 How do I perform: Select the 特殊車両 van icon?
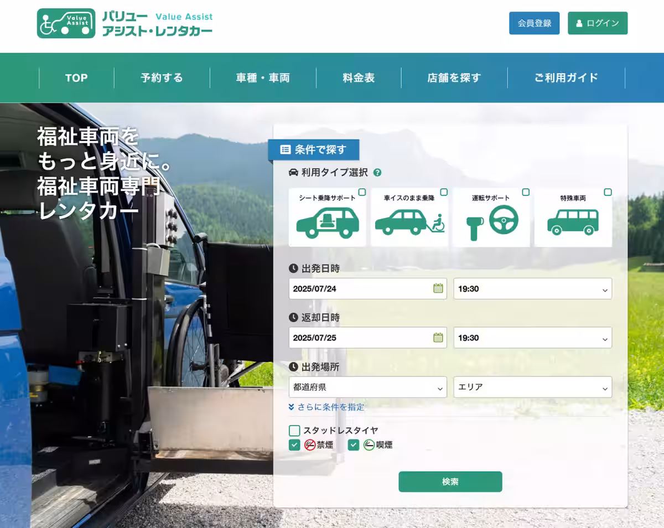tap(573, 222)
